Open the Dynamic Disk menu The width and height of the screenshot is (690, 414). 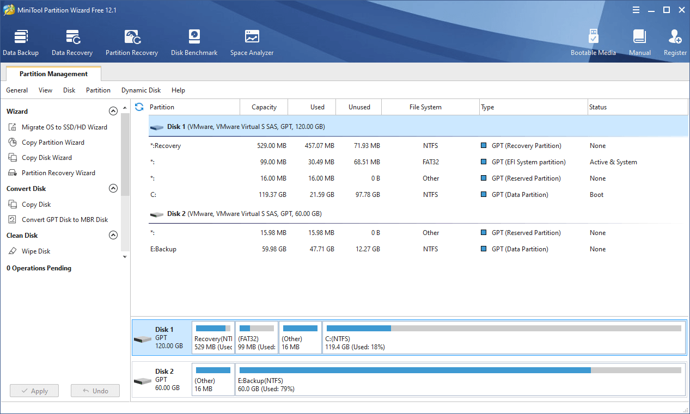coord(141,90)
